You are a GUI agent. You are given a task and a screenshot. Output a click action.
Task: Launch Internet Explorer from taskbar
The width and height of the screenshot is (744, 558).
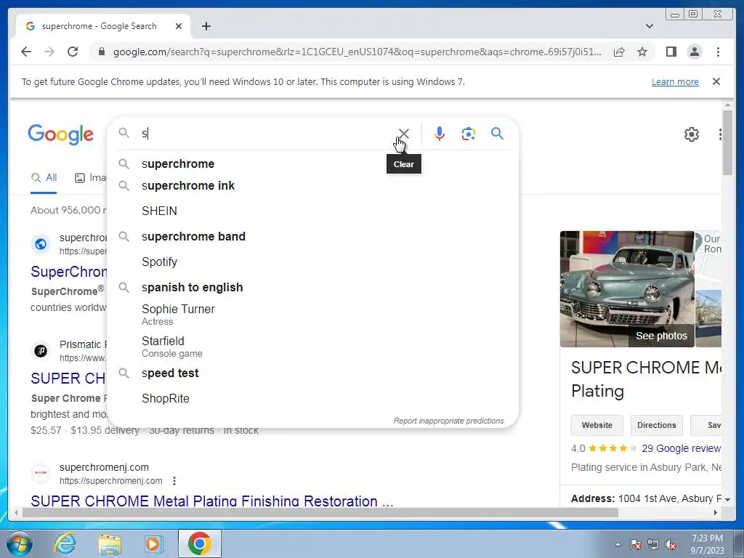pos(65,543)
